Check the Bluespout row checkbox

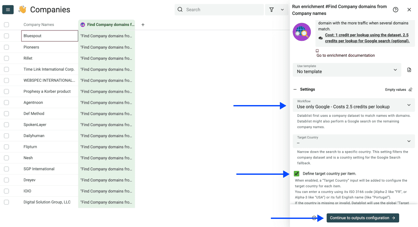6,36
